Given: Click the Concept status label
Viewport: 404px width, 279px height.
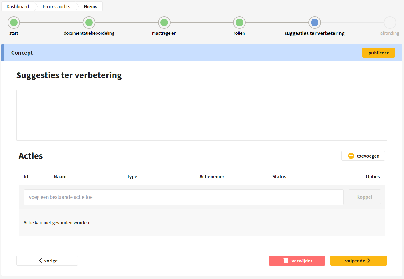Looking at the screenshot, I should pyautogui.click(x=22, y=53).
